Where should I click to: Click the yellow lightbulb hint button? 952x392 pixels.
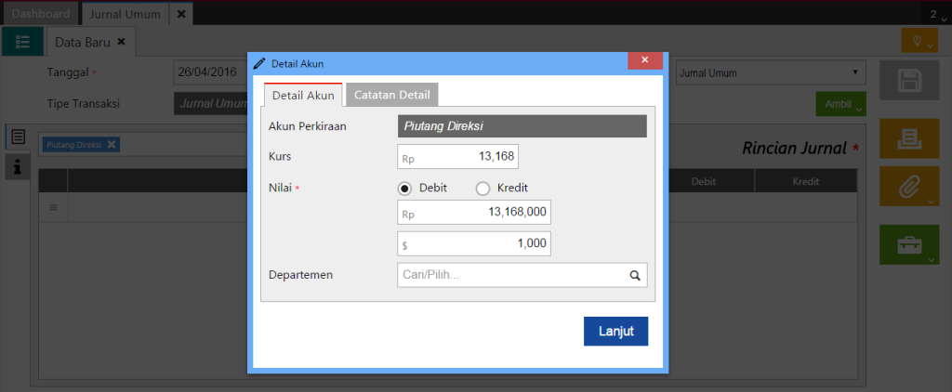[x=919, y=42]
